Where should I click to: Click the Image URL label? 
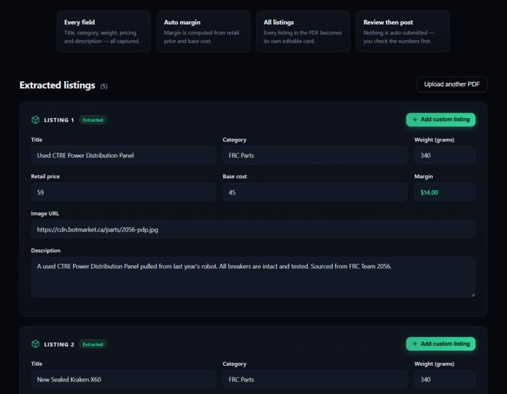45,213
